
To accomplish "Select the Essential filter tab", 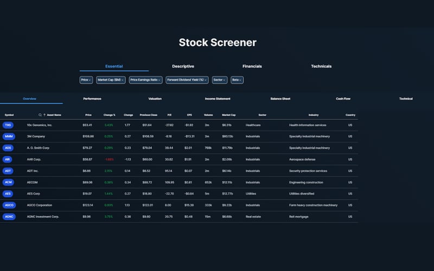I will point(114,66).
